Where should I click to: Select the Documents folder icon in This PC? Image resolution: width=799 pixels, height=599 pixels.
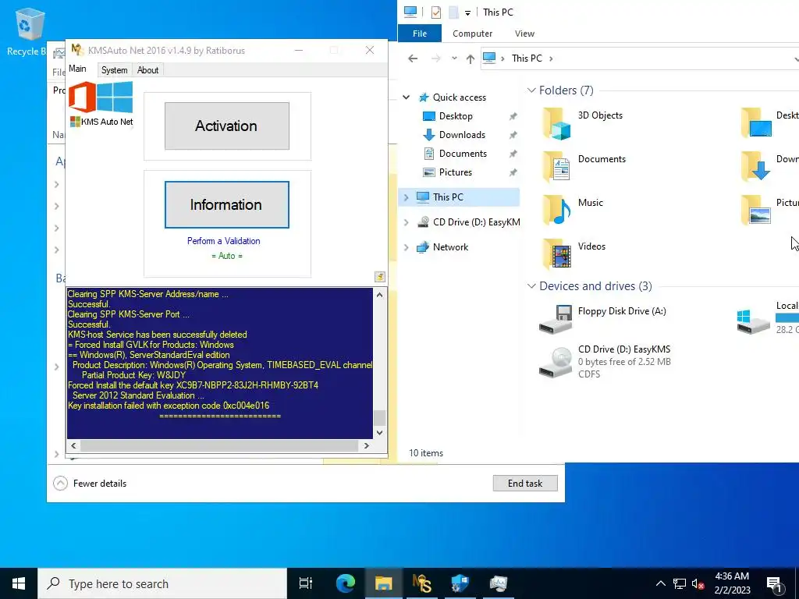pyautogui.click(x=556, y=167)
